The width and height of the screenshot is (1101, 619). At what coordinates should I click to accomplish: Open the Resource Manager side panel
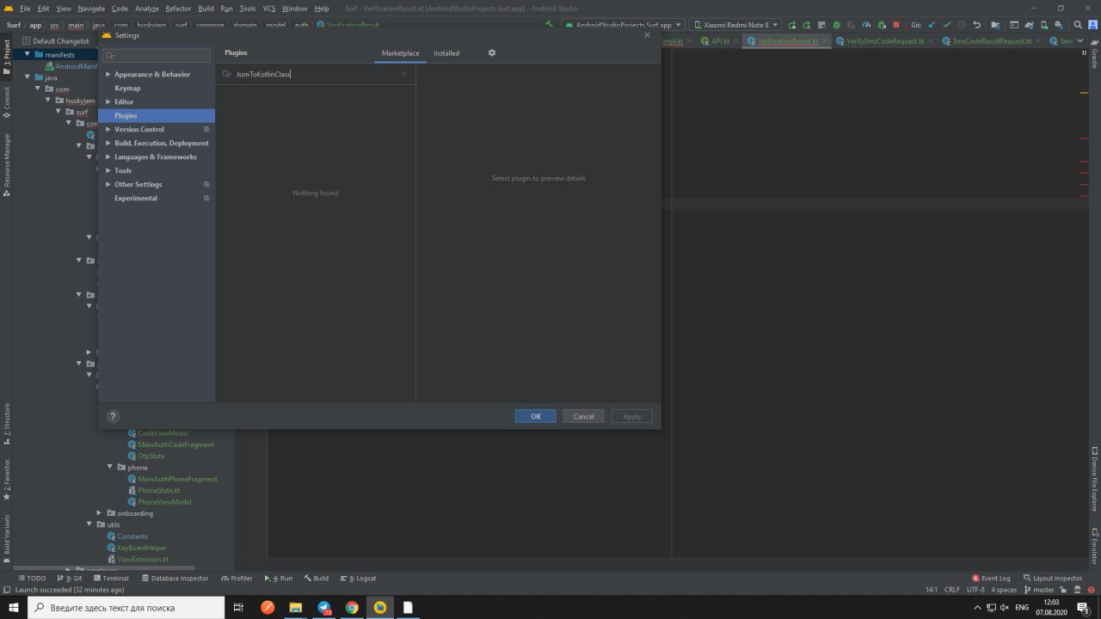click(x=6, y=165)
